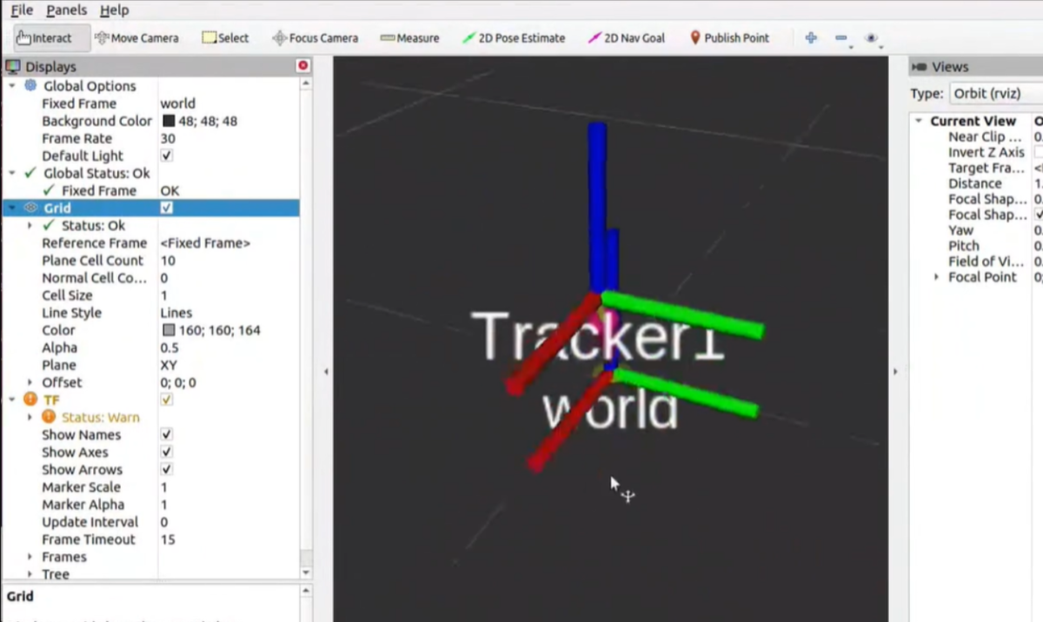Expand the Focal Point property
Screen dimensions: 1043x622
pos(936,277)
